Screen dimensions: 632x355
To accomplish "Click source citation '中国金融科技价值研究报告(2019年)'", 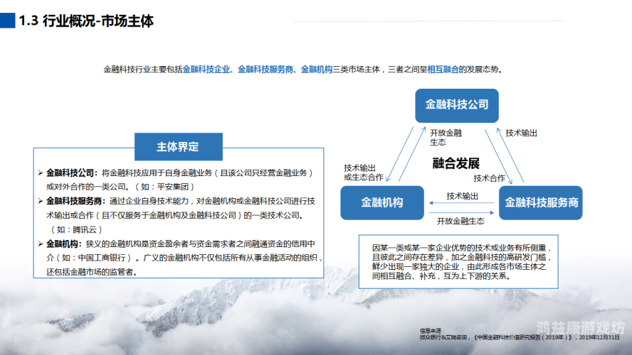I will click(524, 337).
